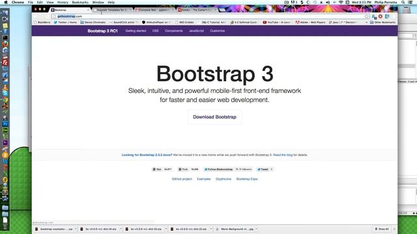The height and width of the screenshot is (234, 417).
Task: Click Show All downloads button
Action: click(382, 229)
